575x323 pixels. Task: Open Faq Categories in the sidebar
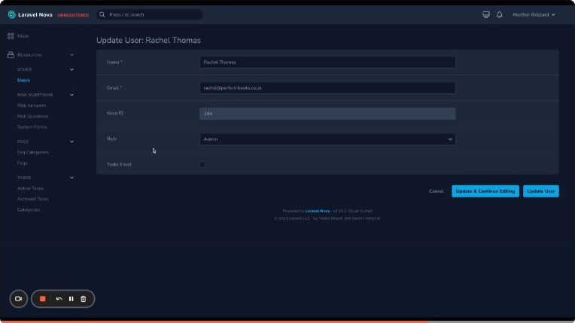(x=33, y=152)
